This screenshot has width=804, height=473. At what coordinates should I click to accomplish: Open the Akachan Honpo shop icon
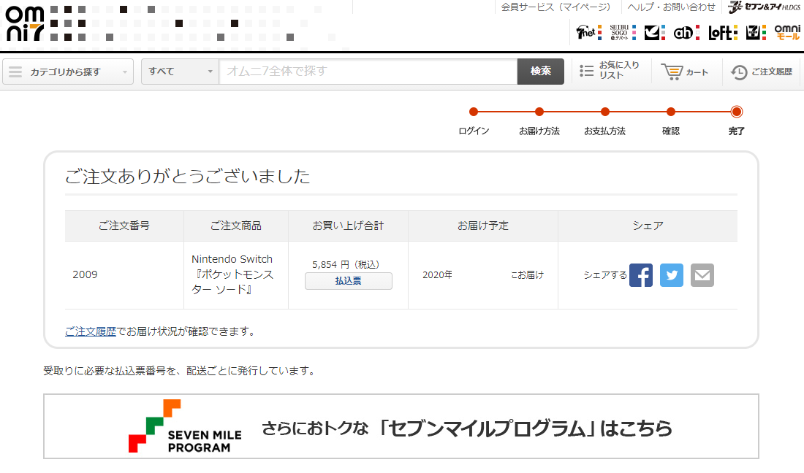click(686, 32)
